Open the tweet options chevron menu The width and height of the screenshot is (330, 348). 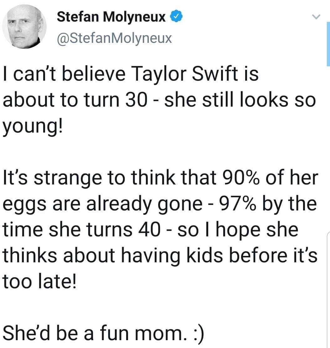317,17
